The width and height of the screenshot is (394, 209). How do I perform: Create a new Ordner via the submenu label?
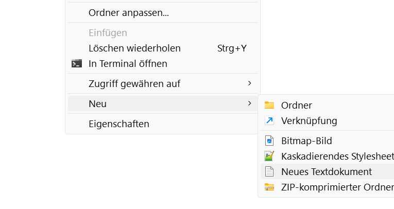click(297, 106)
